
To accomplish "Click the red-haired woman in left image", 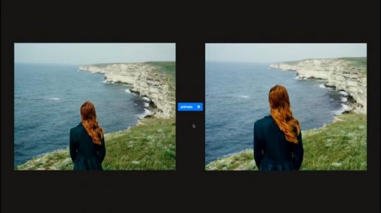I will (x=88, y=136).
